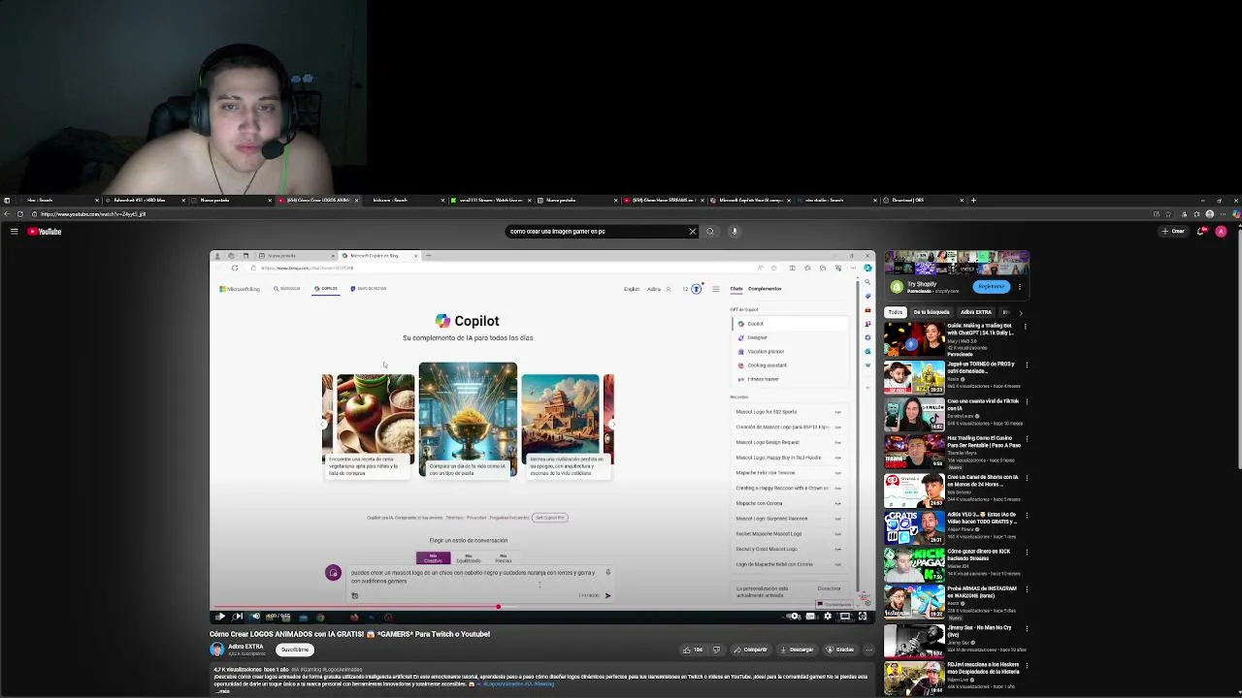Open the Adbra EXTRA channel name link

pos(245,646)
